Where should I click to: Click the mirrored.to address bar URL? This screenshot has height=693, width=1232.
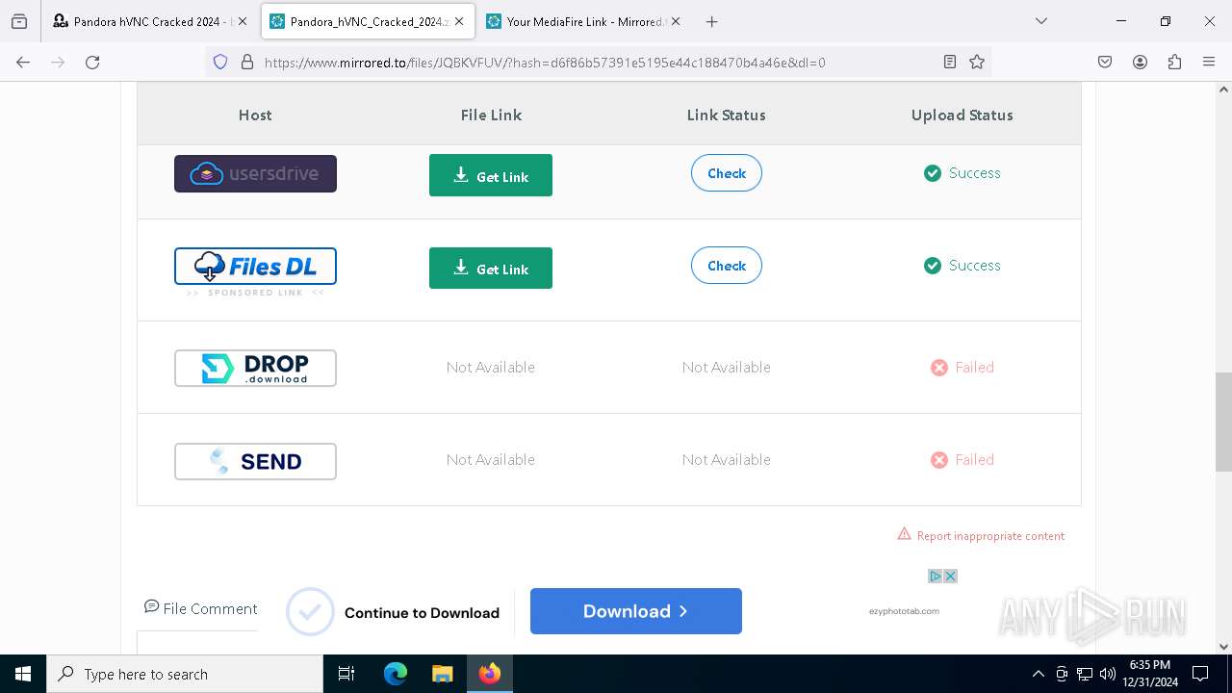coord(545,63)
